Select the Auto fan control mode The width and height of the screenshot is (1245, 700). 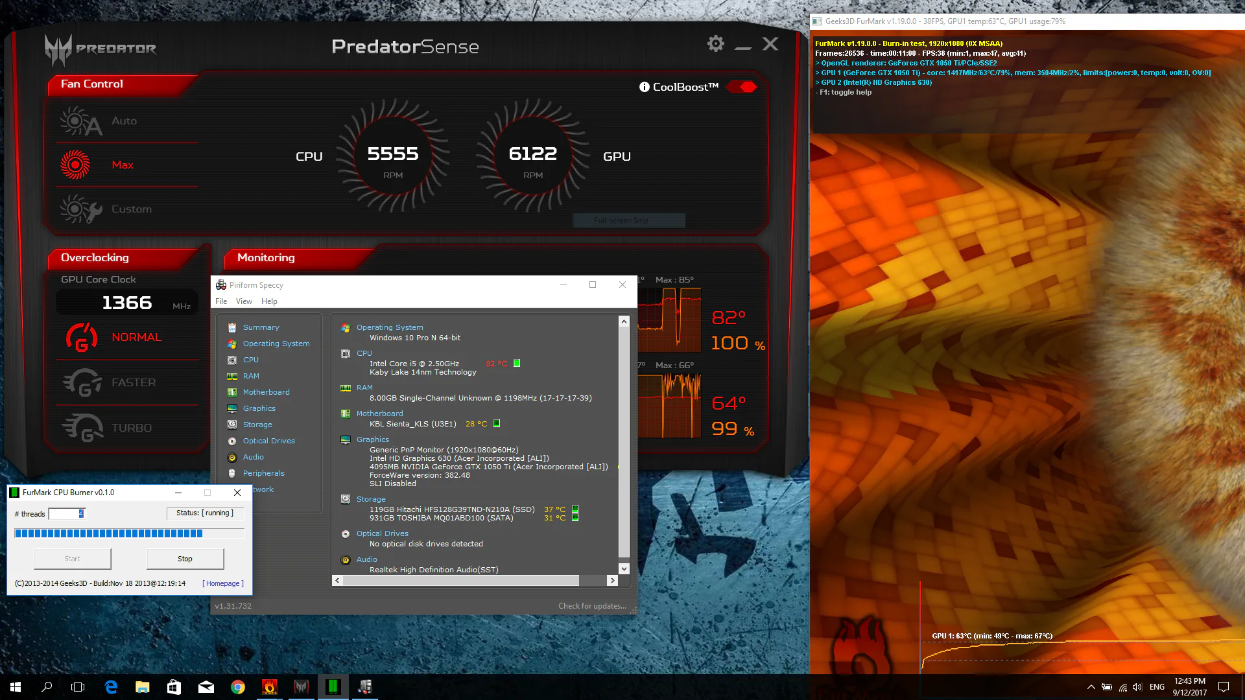[124, 121]
